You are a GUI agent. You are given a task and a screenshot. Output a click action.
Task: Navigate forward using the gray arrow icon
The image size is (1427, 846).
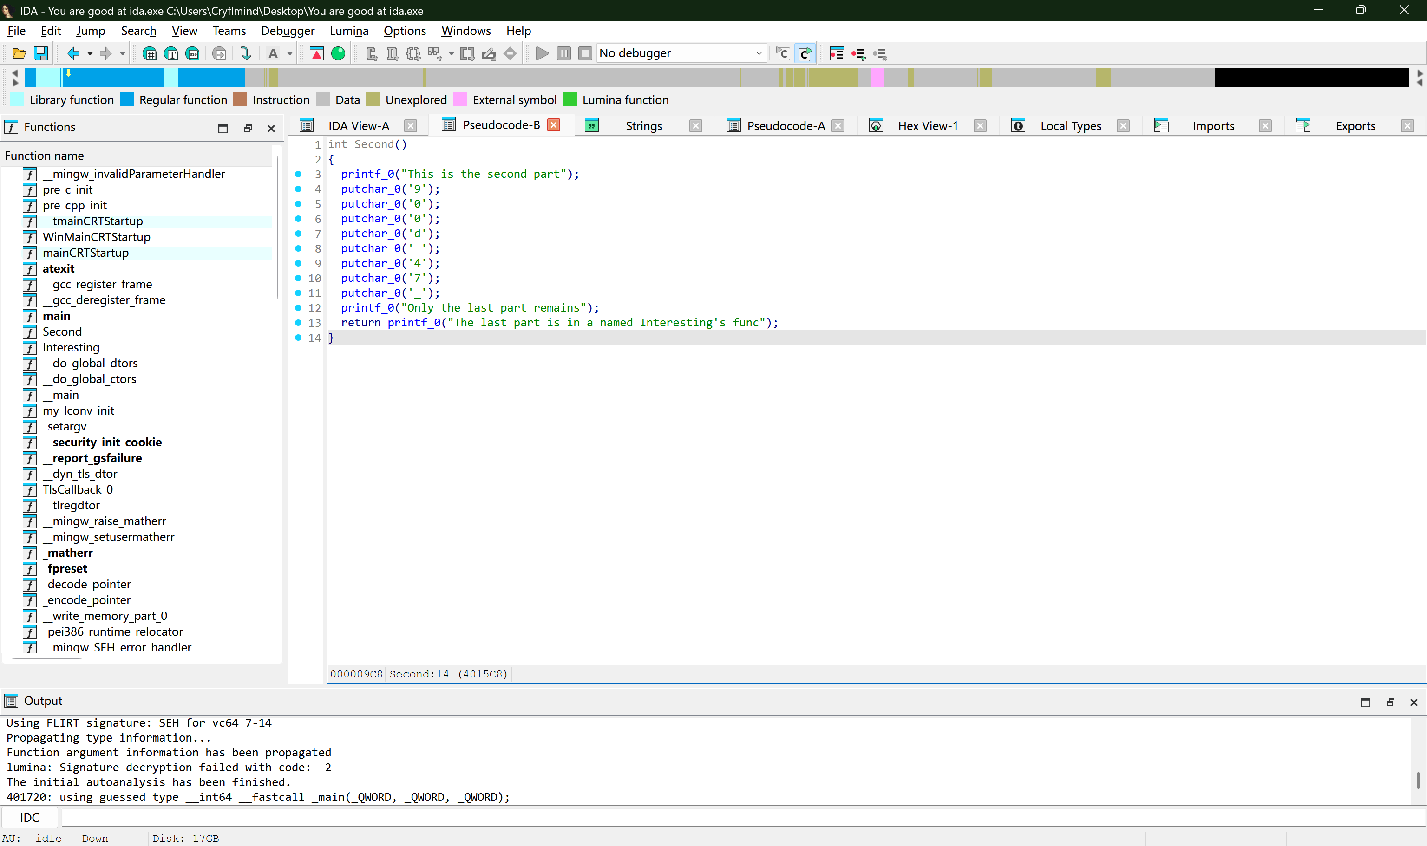click(107, 53)
